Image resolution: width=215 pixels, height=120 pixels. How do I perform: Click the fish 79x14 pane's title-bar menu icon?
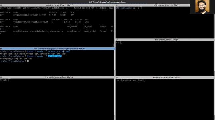(x=117, y=40)
